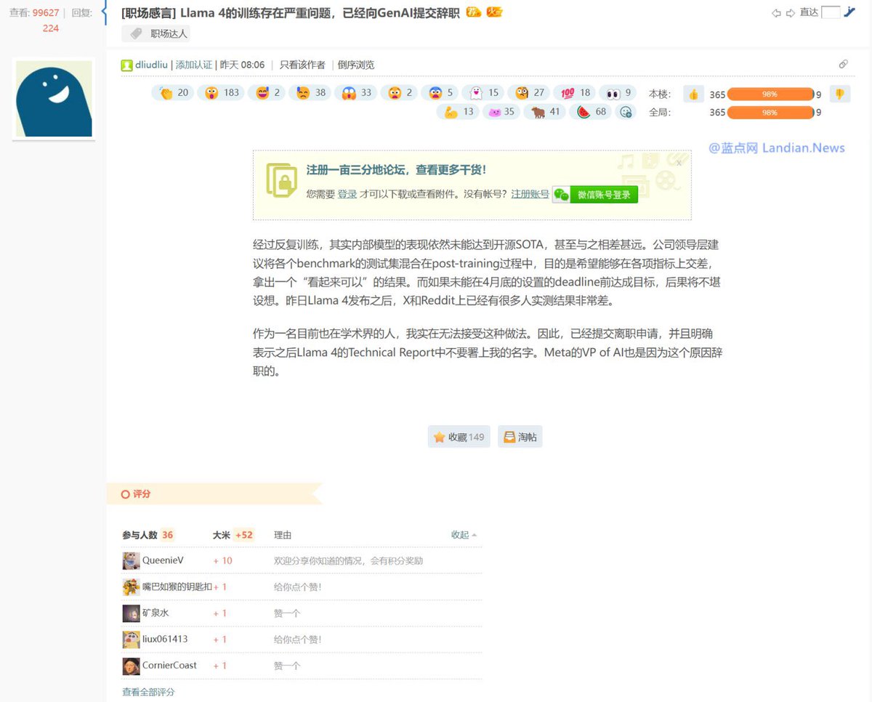Click the green 微信帐号登录 button

595,194
